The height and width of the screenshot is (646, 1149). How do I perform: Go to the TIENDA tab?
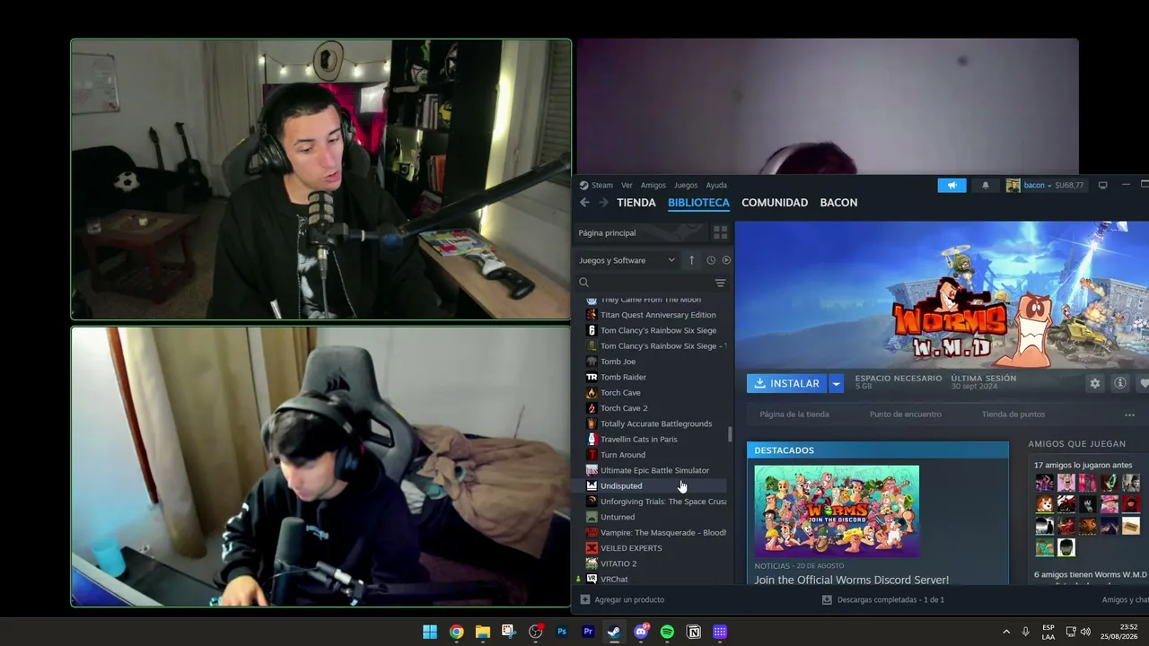point(636,203)
